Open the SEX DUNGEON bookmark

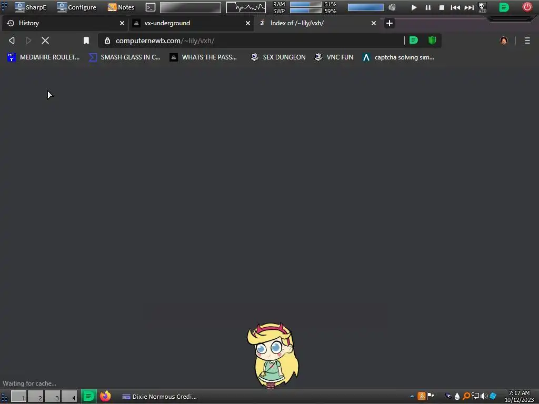click(x=278, y=57)
